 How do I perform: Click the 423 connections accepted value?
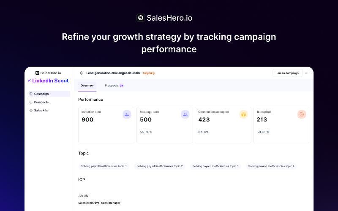tap(204, 119)
